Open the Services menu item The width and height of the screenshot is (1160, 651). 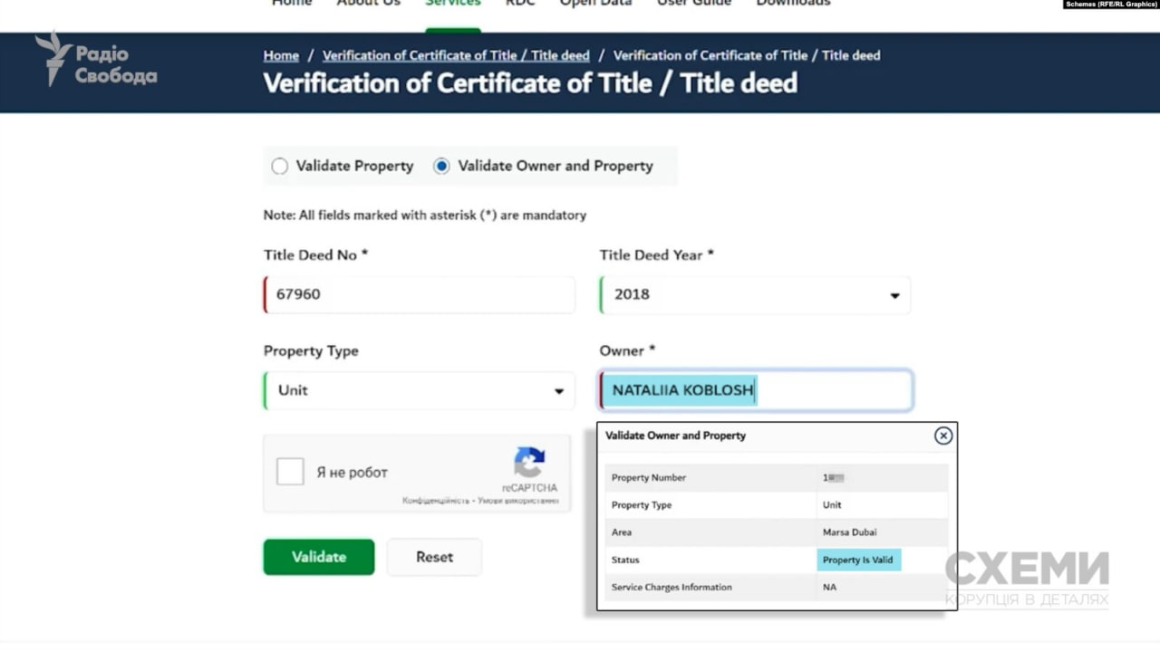[x=453, y=3]
